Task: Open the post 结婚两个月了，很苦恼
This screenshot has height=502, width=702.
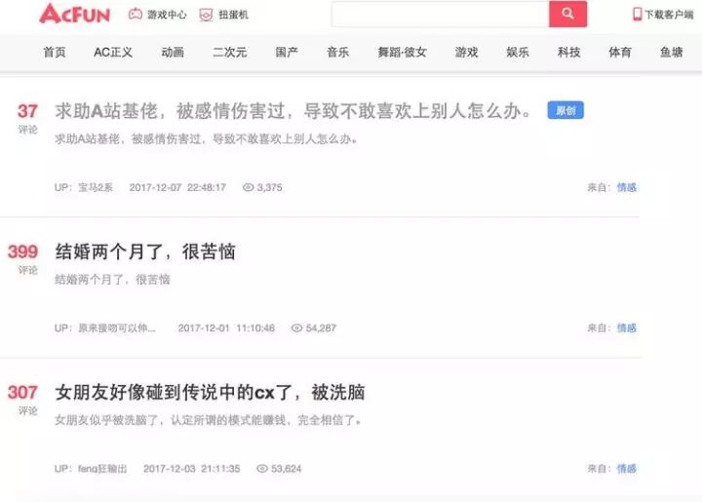Action: coord(145,251)
